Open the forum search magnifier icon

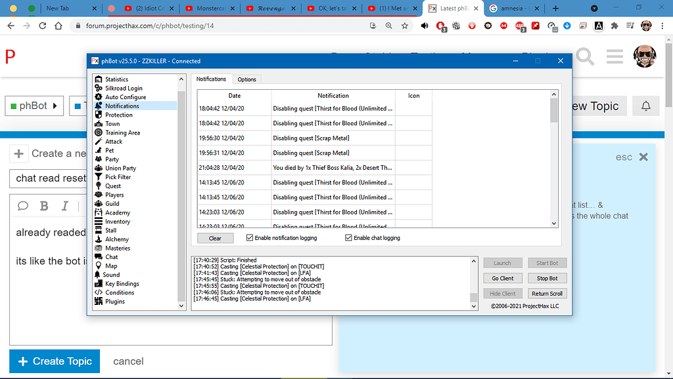pos(585,56)
